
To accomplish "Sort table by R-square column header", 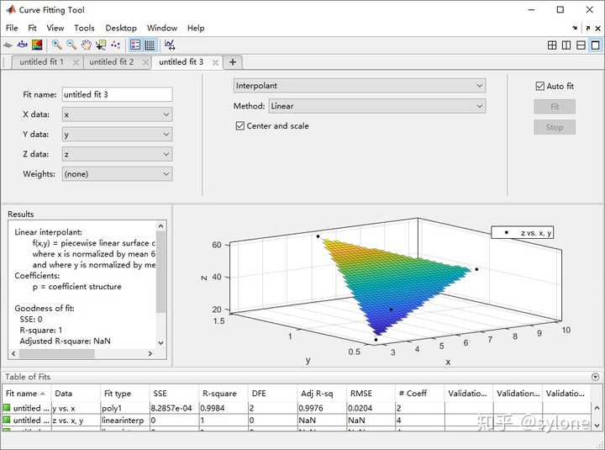I will [223, 393].
